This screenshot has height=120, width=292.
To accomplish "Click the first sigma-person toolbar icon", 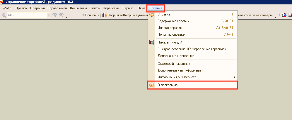I will (x=284, y=15).
